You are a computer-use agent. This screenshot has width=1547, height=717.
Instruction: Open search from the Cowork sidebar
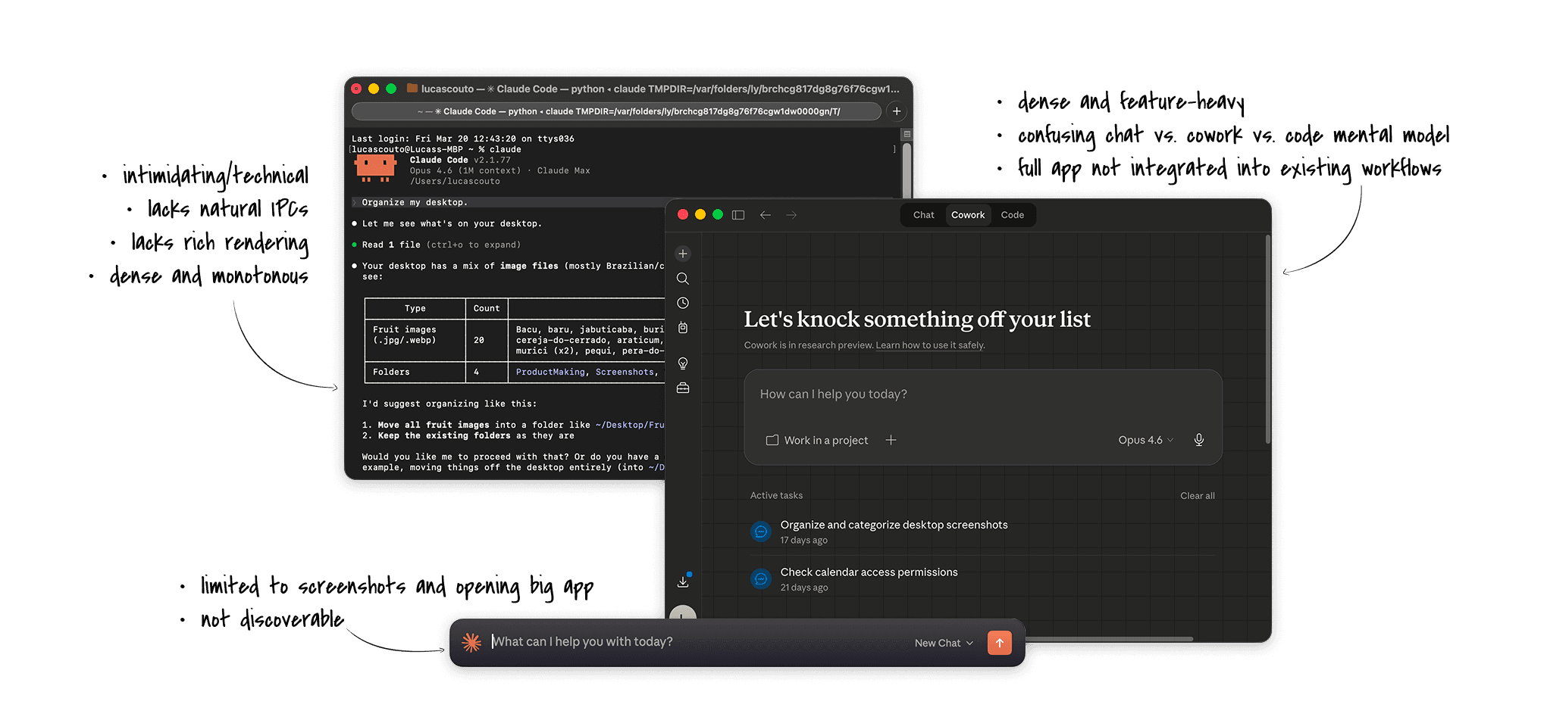683,279
